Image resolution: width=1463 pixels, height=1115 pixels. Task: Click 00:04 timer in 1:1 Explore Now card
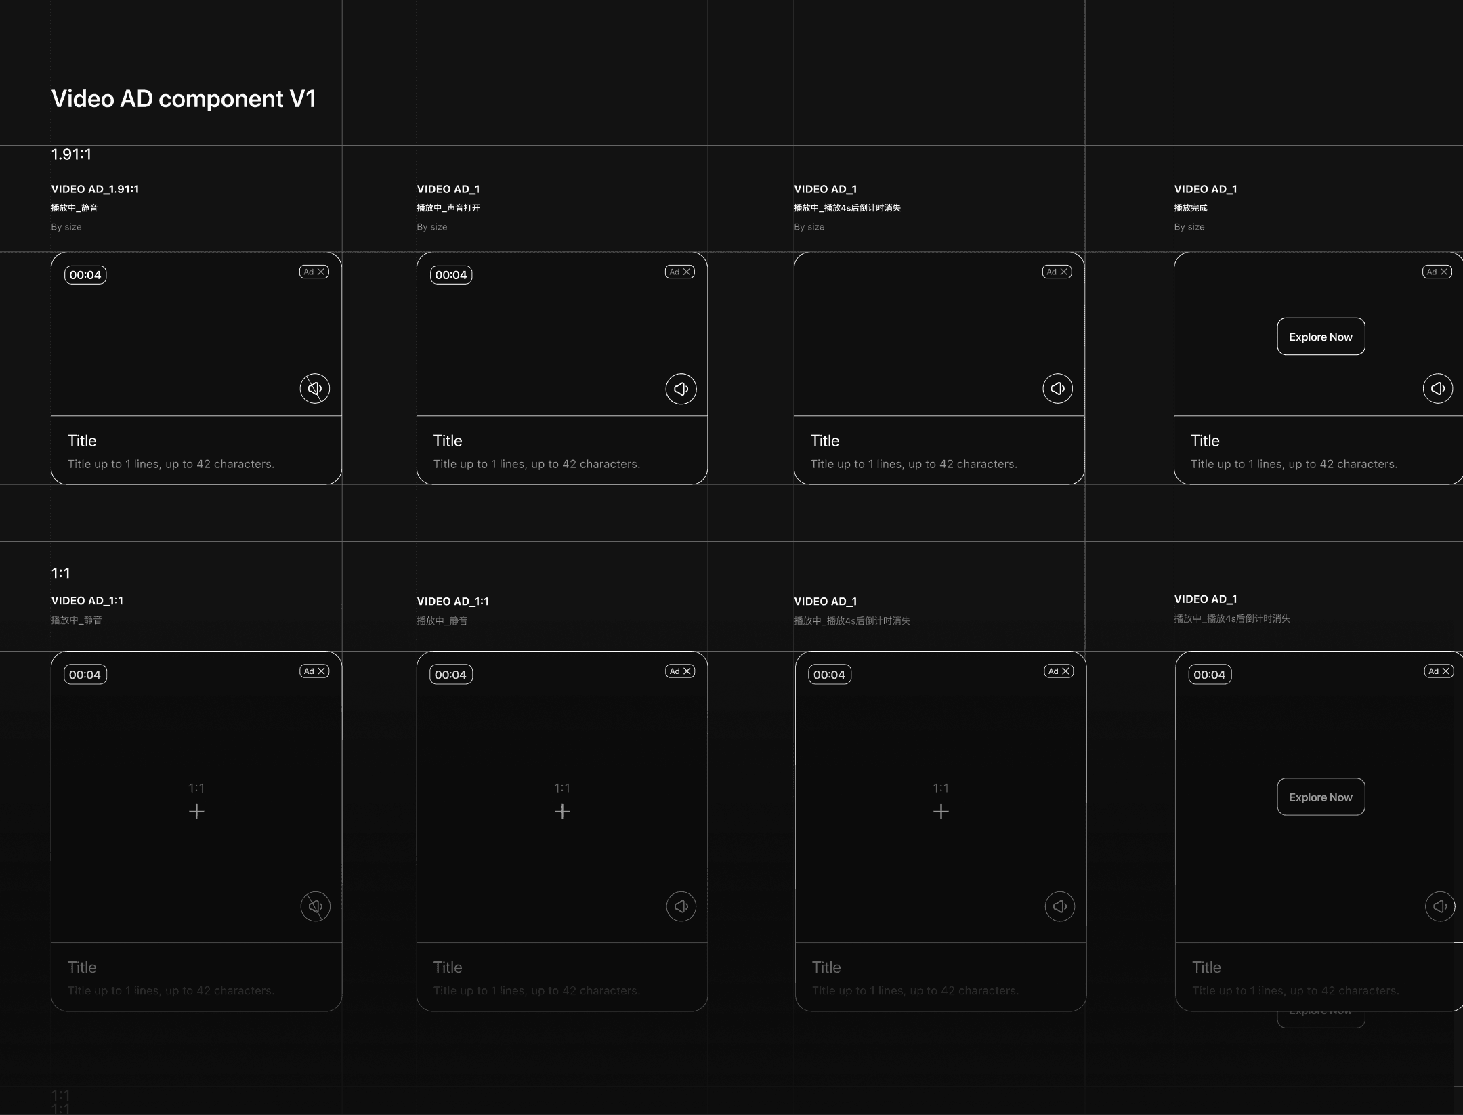point(1210,675)
